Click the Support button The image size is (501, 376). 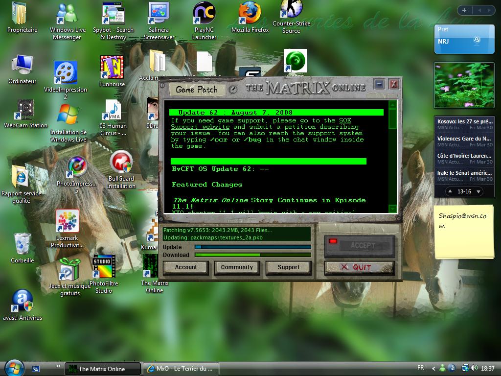pos(289,267)
